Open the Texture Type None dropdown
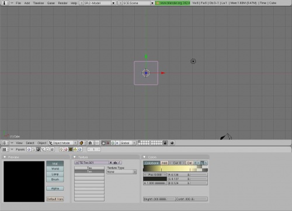The image size is (292, 211). (x=121, y=172)
